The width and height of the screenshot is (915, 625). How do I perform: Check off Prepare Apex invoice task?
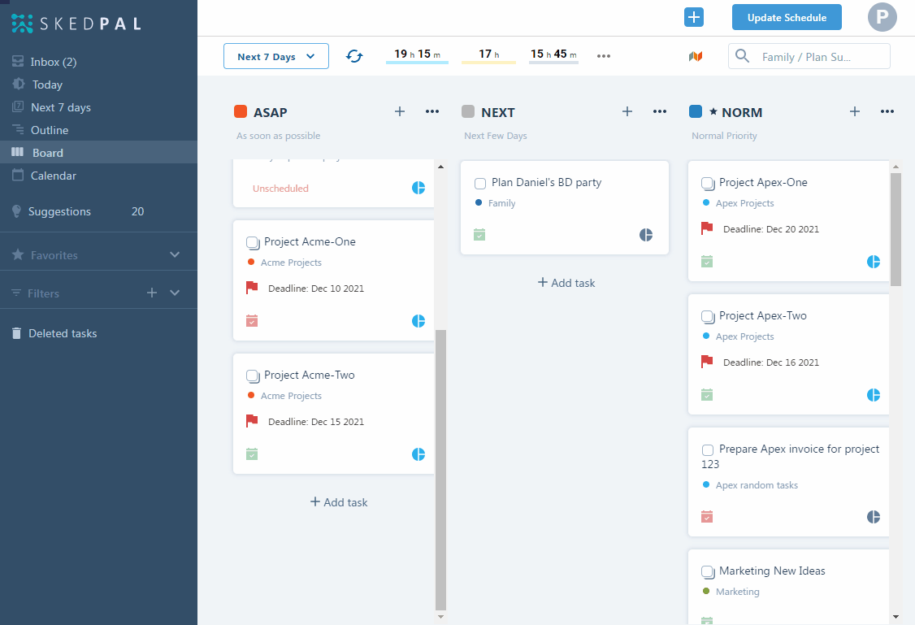[708, 450]
